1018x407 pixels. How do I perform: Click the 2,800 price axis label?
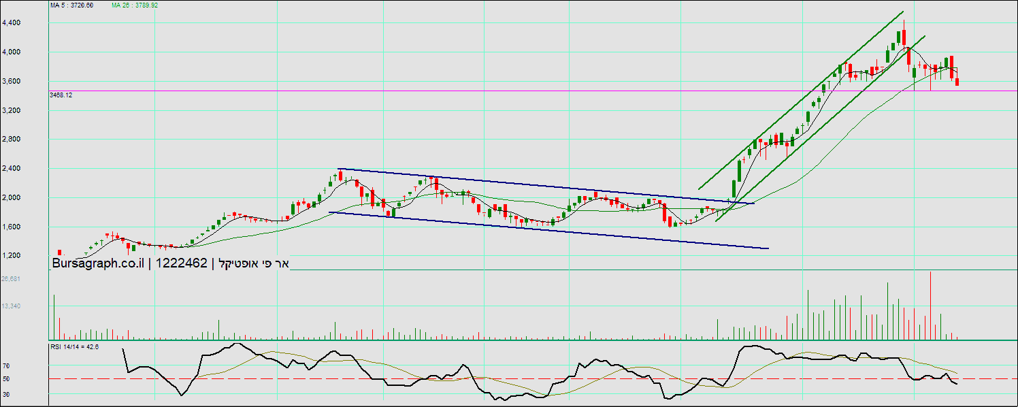tap(12, 140)
